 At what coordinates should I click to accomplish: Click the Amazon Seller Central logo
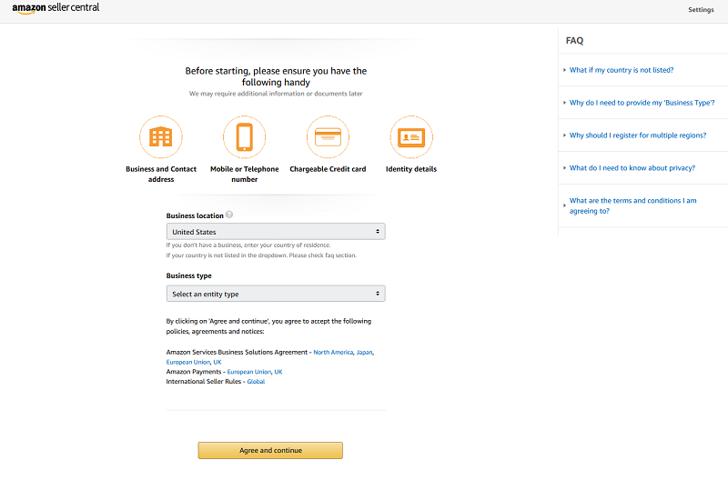(x=56, y=8)
